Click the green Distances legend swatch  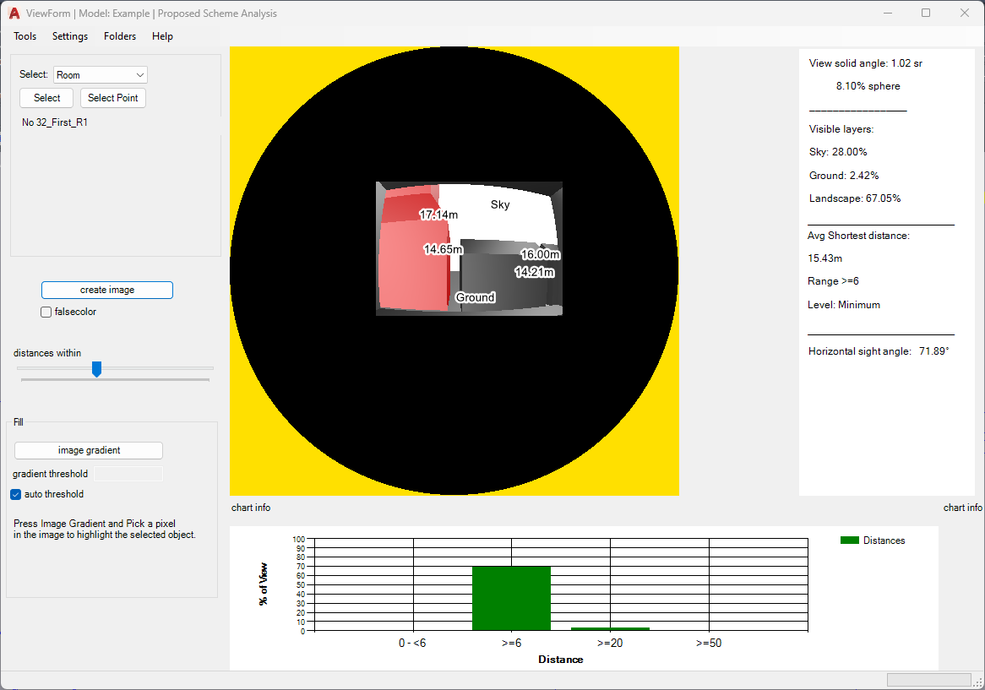849,541
